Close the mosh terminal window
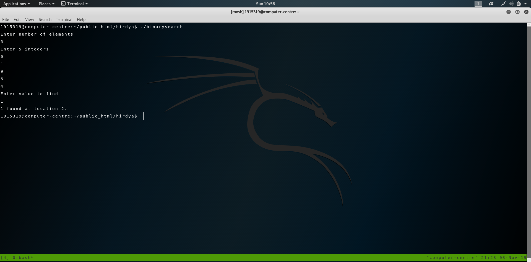The image size is (531, 262). pyautogui.click(x=526, y=12)
